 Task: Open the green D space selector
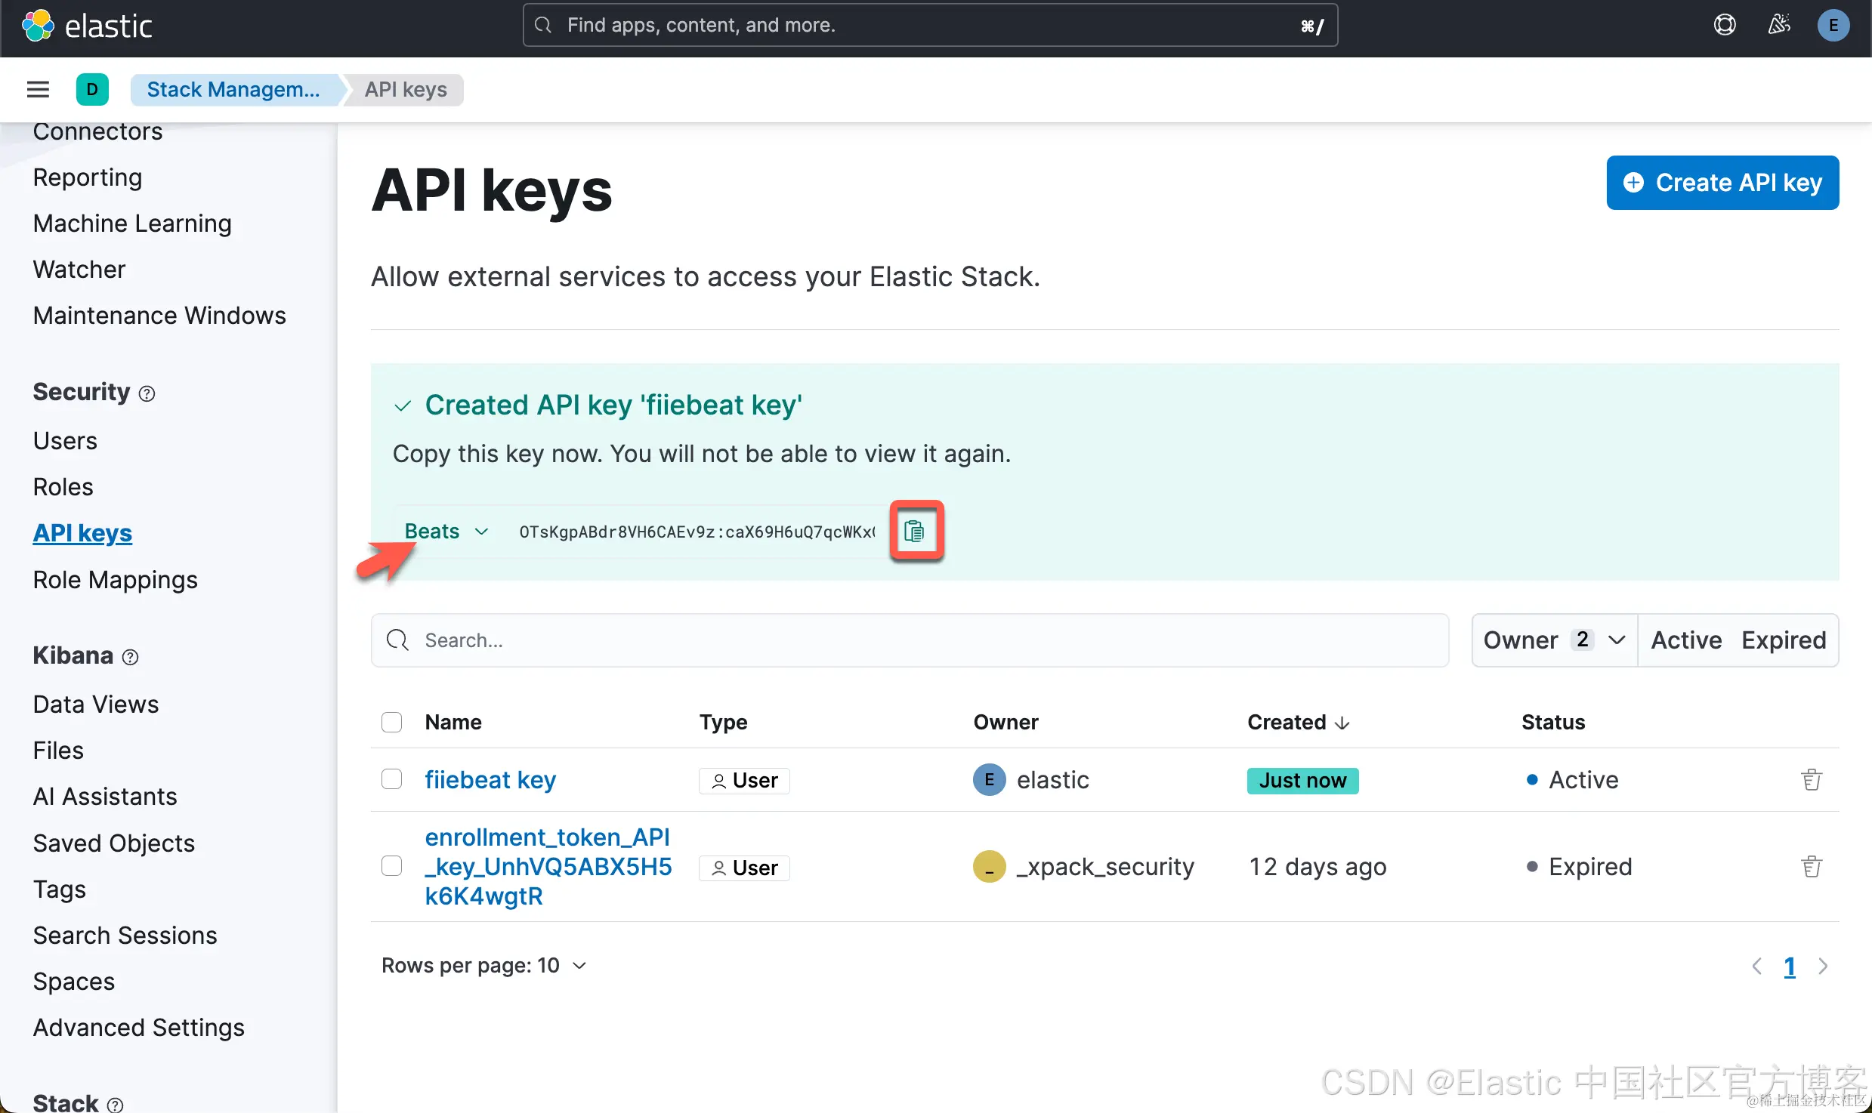[x=92, y=89]
